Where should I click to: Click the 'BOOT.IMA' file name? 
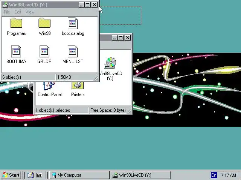coord(16,61)
